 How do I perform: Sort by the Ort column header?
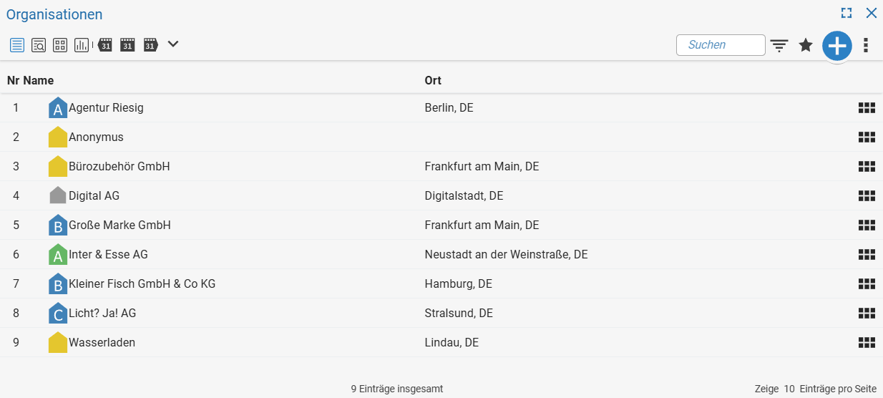[433, 80]
